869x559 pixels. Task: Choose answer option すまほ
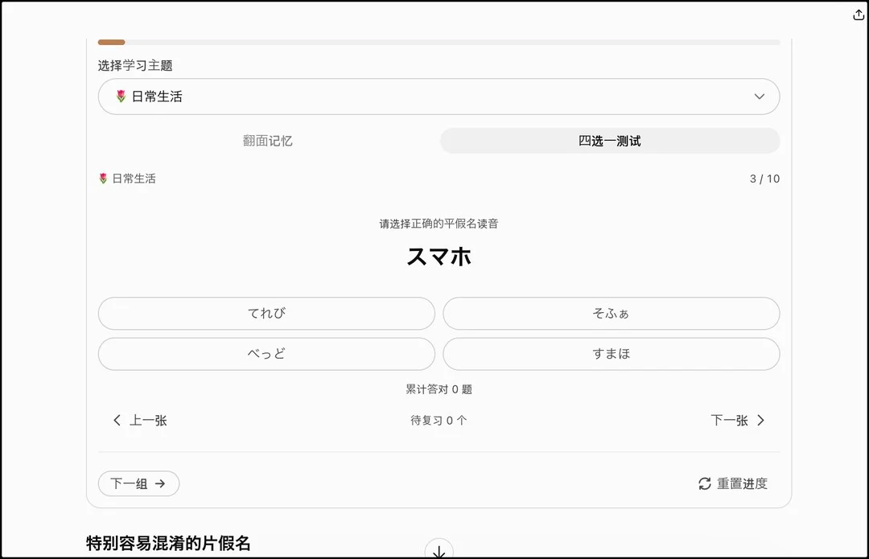pyautogui.click(x=611, y=354)
